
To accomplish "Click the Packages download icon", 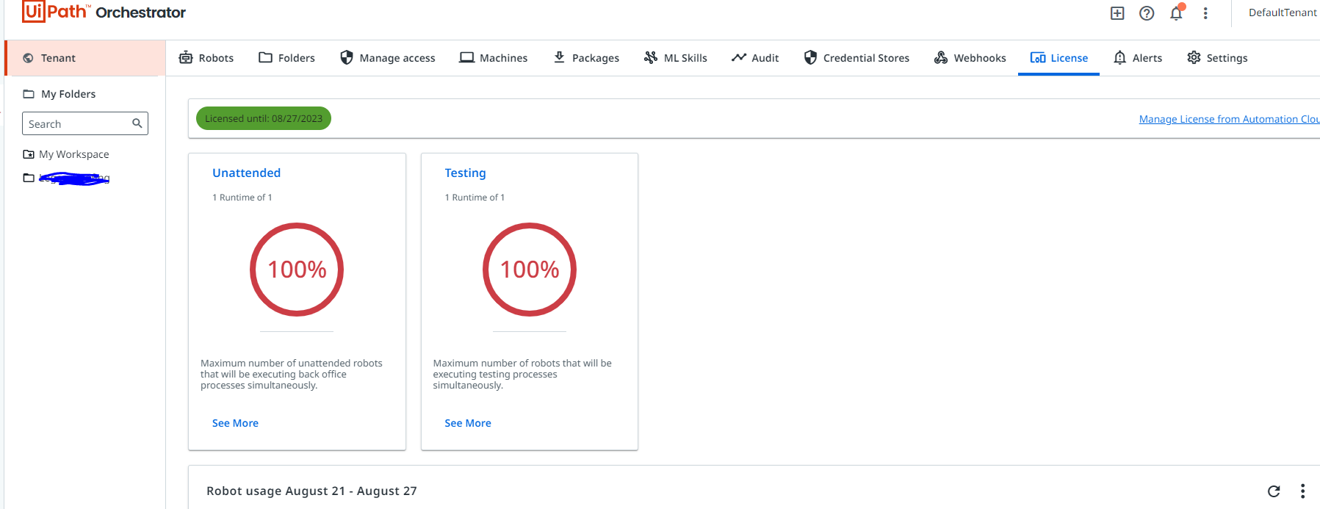I will click(559, 57).
